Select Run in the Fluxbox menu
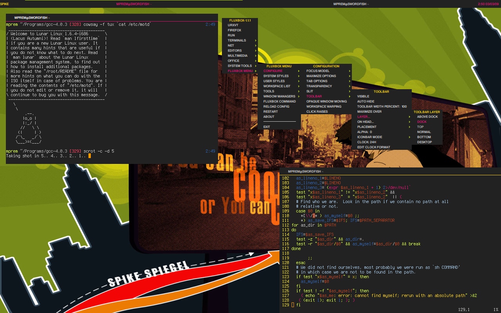The width and height of the screenshot is (501, 313). click(240, 35)
